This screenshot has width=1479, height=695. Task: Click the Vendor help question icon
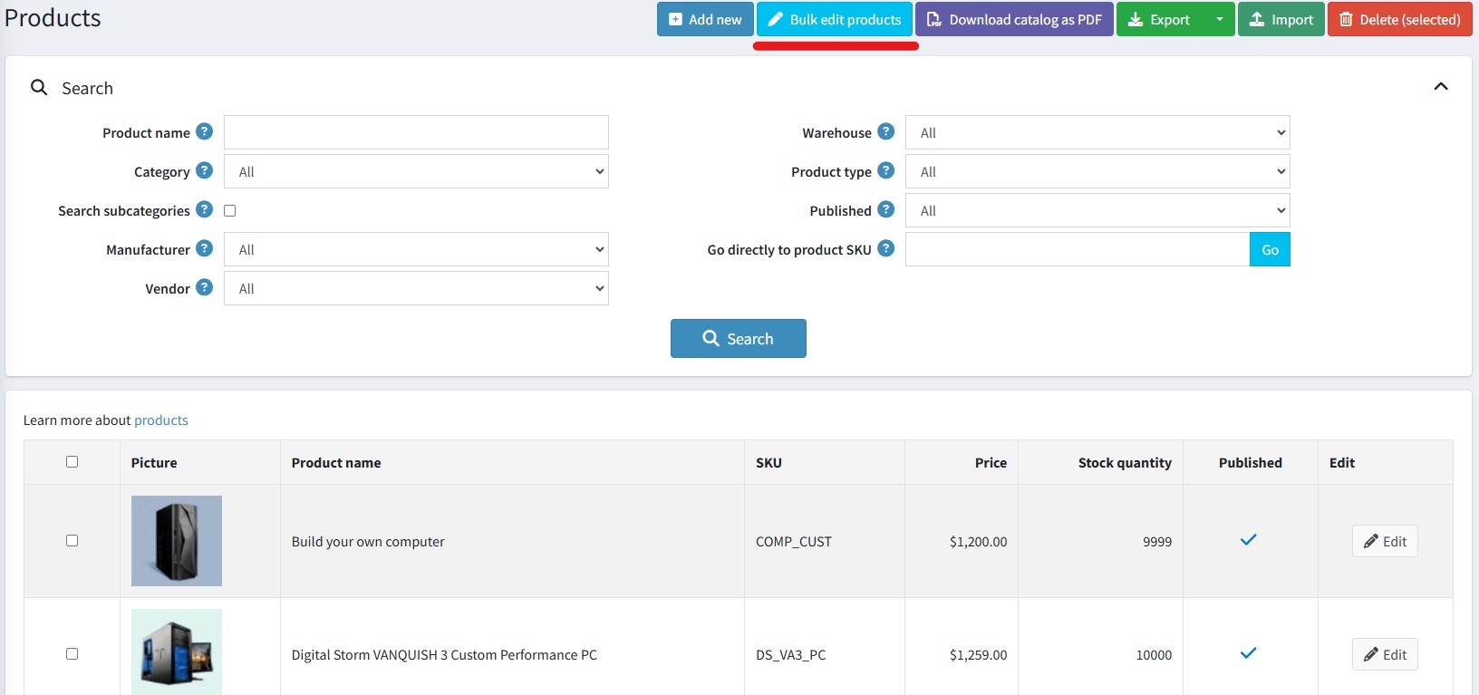205,287
